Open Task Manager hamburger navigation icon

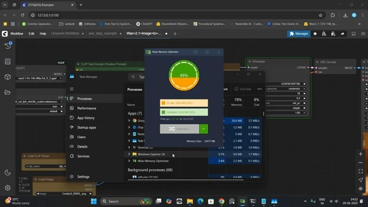click(x=72, y=89)
